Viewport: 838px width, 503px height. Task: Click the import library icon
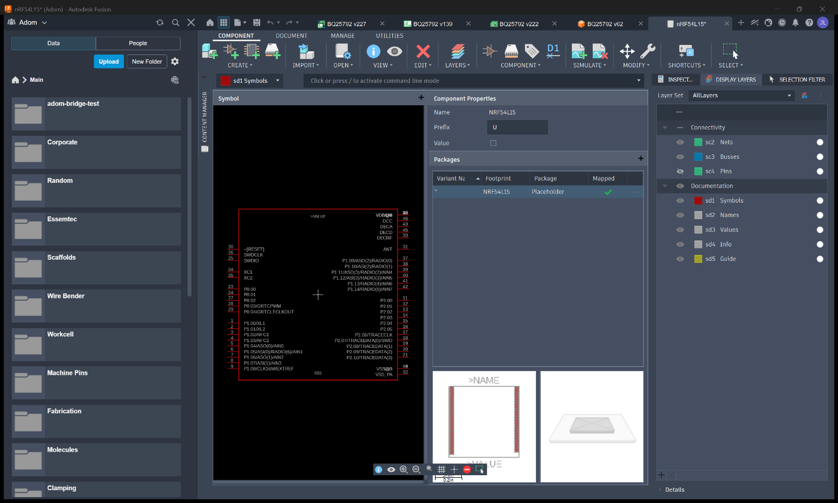[x=306, y=51]
